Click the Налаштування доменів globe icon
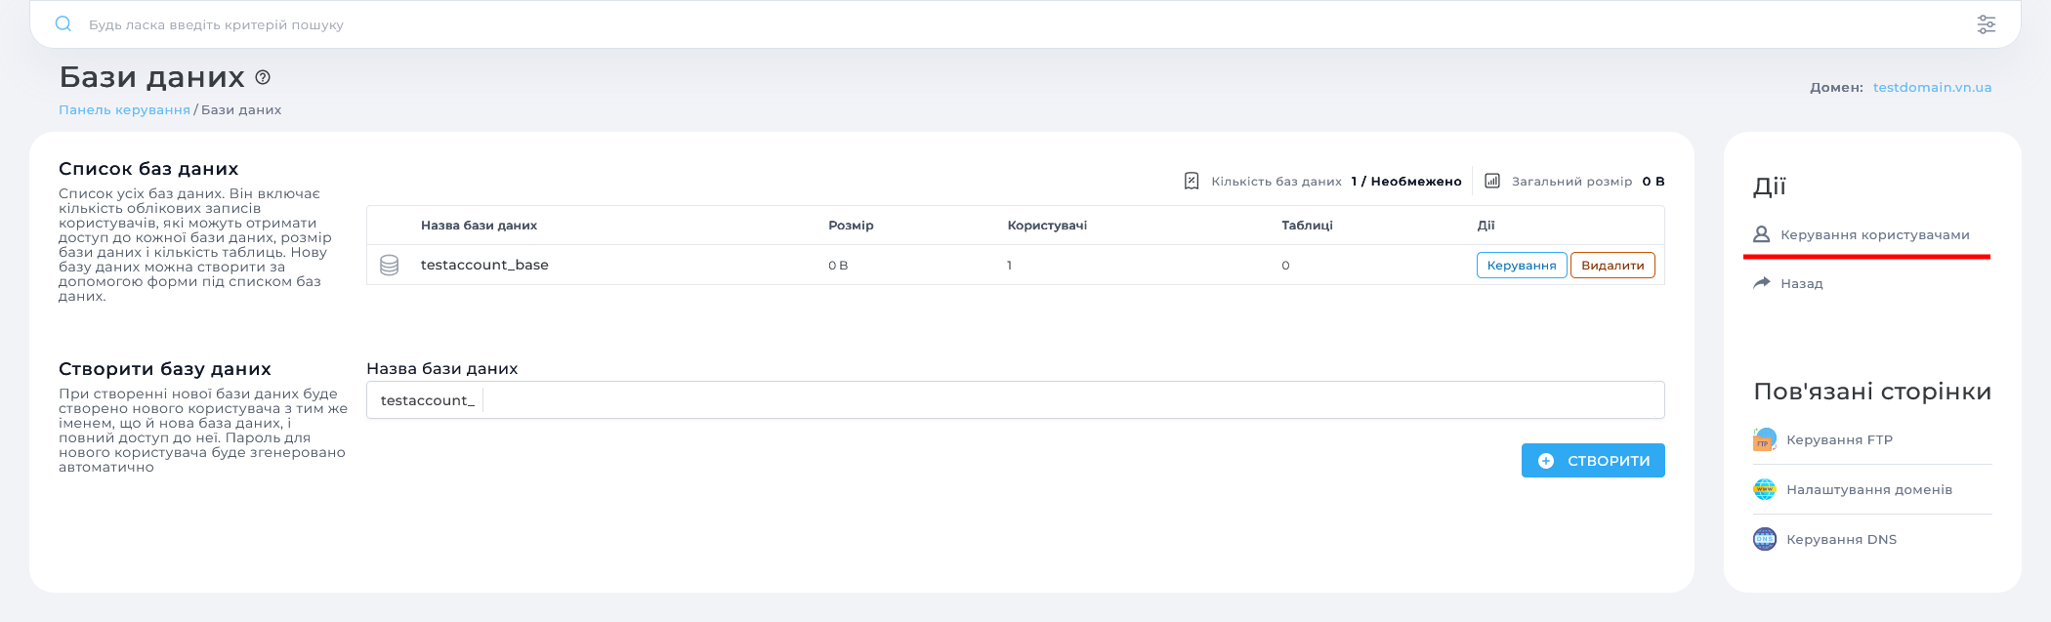This screenshot has width=2051, height=622. 1765,490
